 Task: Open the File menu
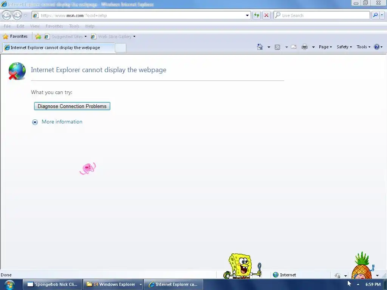(7, 26)
